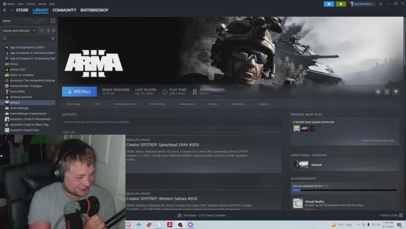This screenshot has height=229, width=406.
Task: Open game info icon
Action: pos(387,92)
